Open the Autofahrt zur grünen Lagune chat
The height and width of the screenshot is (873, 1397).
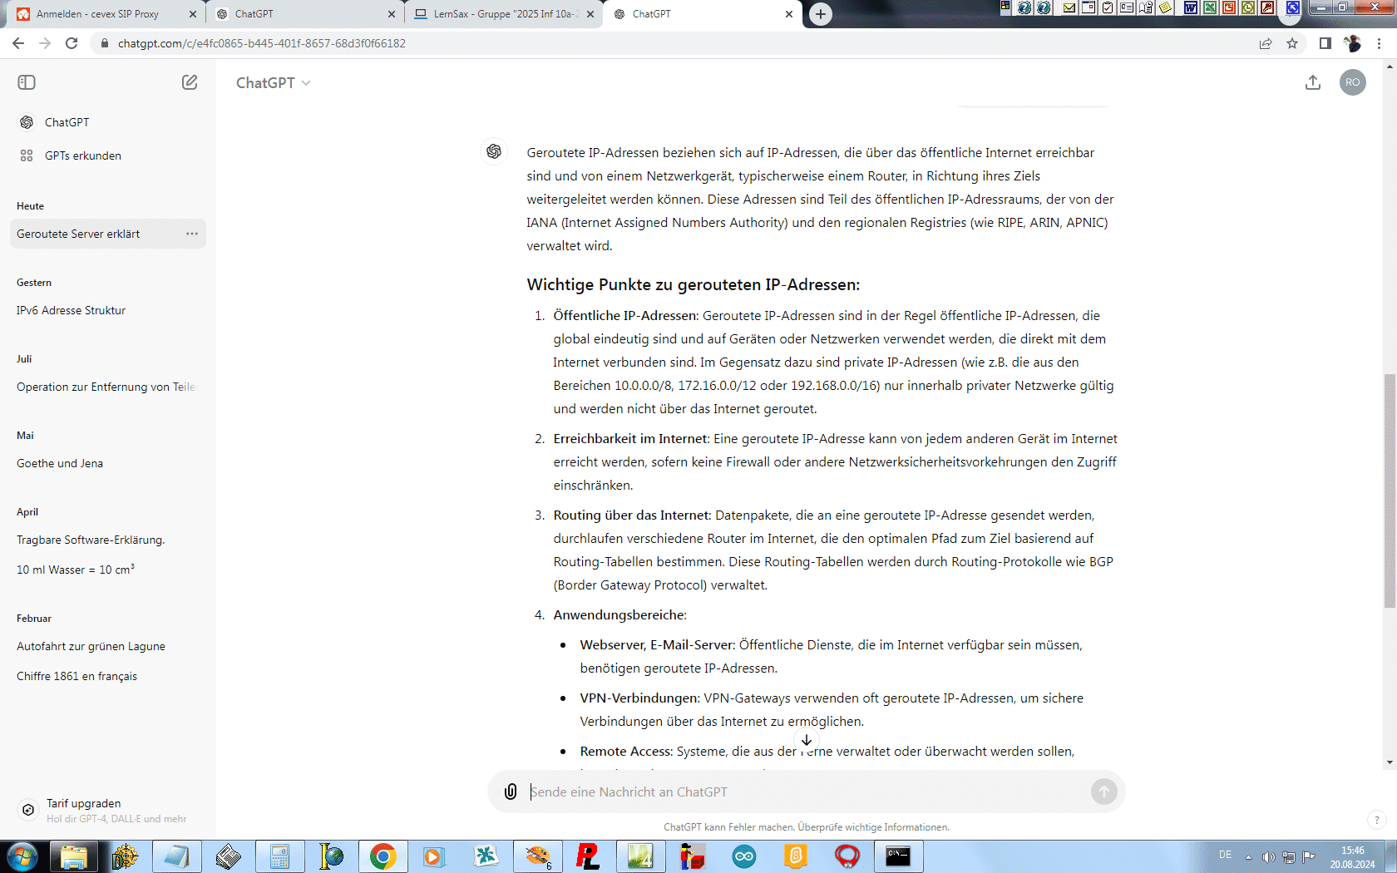pyautogui.click(x=108, y=646)
